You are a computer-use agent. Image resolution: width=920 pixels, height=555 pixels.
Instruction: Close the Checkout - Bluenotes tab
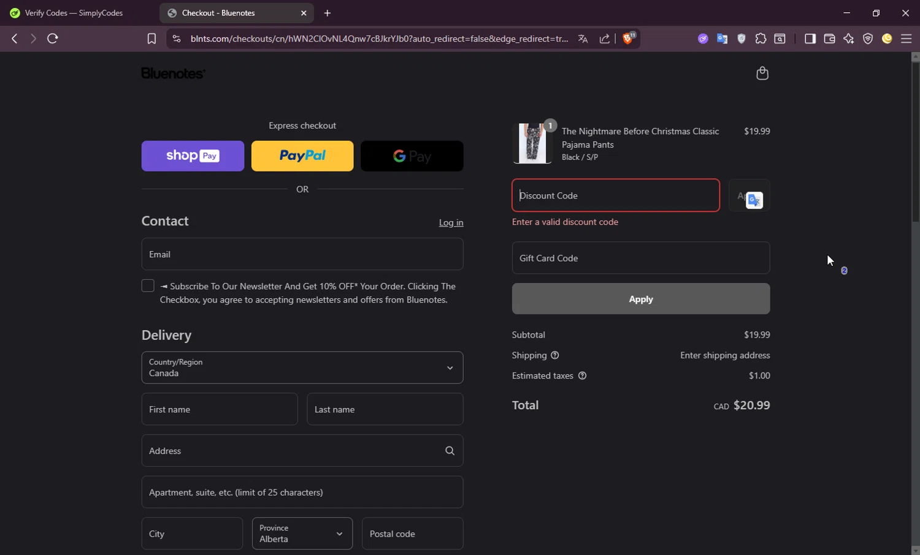coord(304,13)
